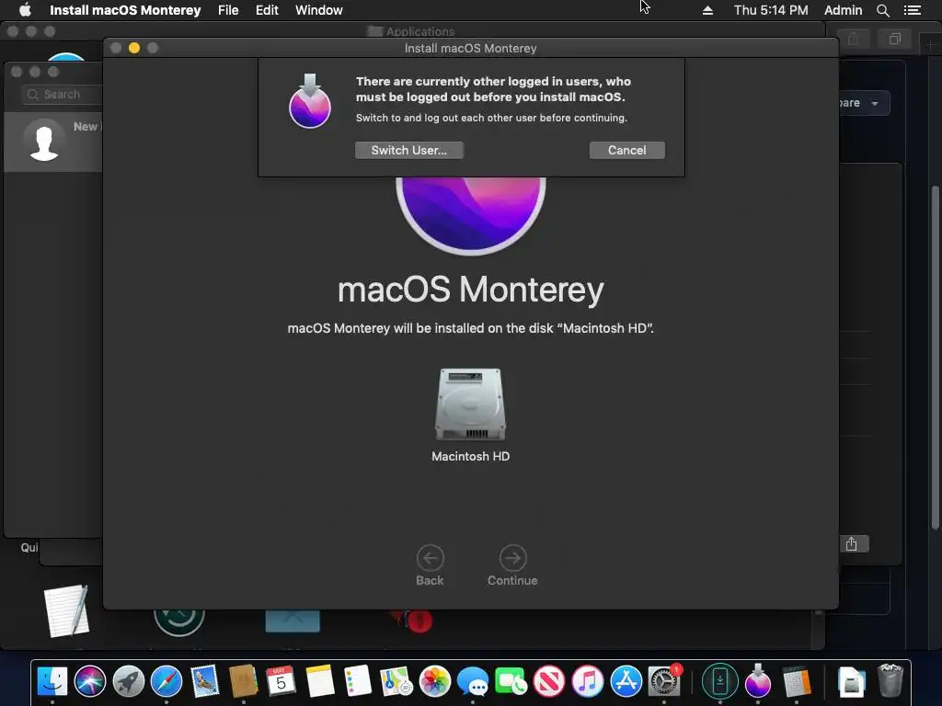Open Maps from the Dock
Image resolution: width=942 pixels, height=706 pixels.
[396, 681]
